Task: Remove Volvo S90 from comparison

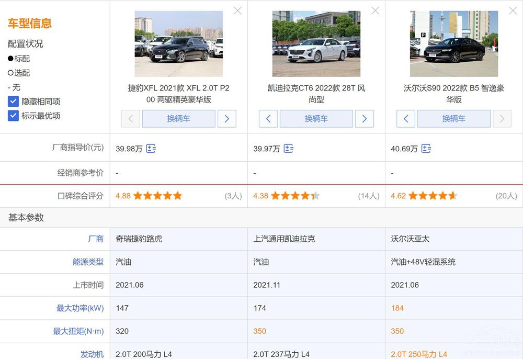Action: pyautogui.click(x=513, y=10)
